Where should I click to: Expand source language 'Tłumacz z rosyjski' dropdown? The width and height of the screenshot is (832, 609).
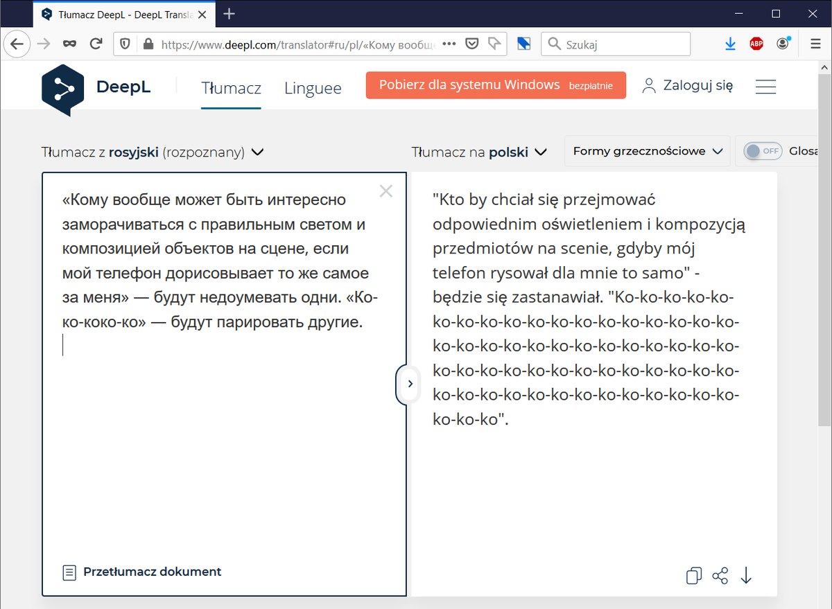coord(153,152)
